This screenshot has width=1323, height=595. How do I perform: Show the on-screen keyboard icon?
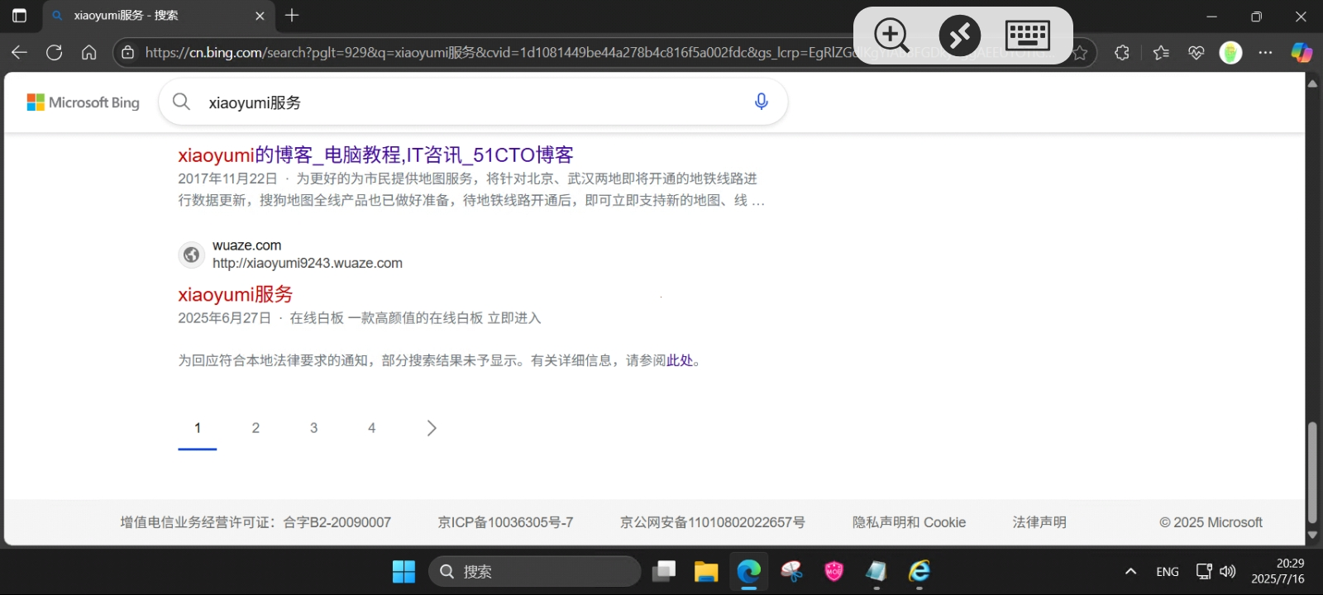coord(1028,36)
